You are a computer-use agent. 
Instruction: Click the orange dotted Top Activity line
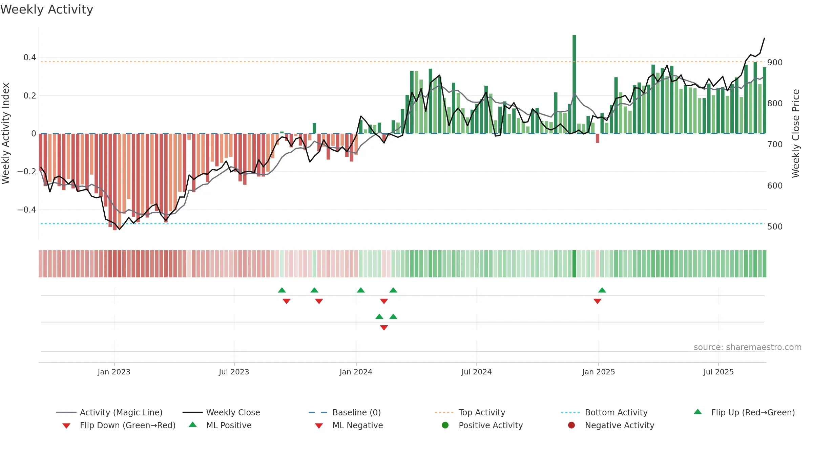coord(402,62)
